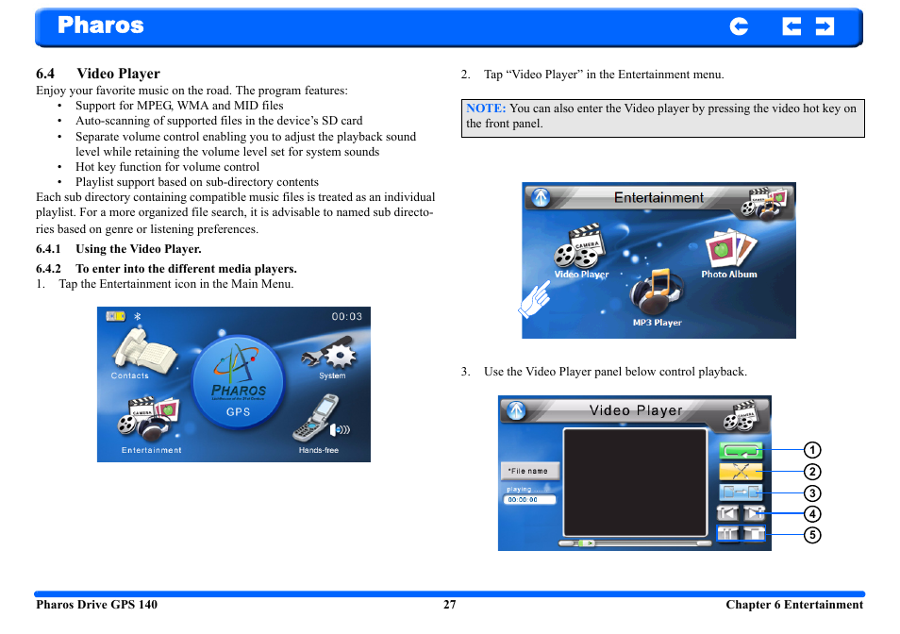Tap the System wrench and gear icon
The height and width of the screenshot is (634, 900).
(330, 357)
